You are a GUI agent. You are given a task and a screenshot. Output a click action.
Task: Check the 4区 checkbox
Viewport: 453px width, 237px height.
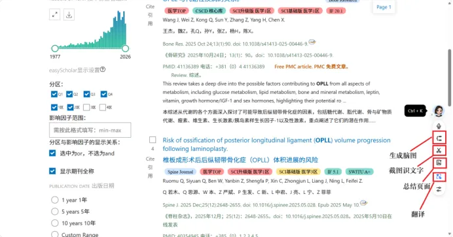[103, 107]
